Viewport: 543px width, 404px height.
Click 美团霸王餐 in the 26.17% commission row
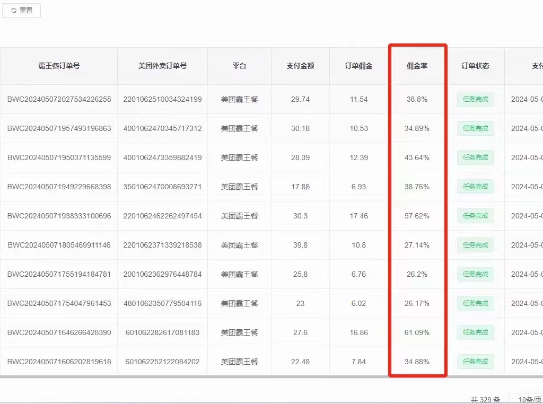[239, 303]
